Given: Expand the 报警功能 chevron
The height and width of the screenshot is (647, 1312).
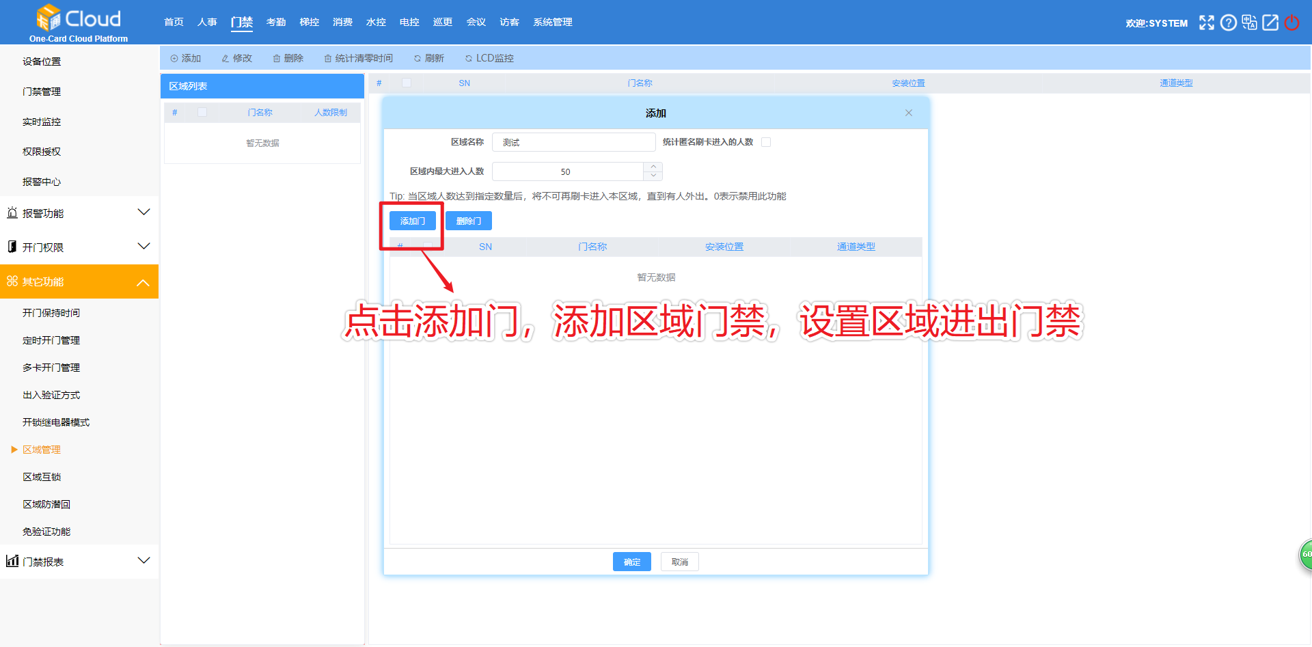Looking at the screenshot, I should [x=143, y=212].
